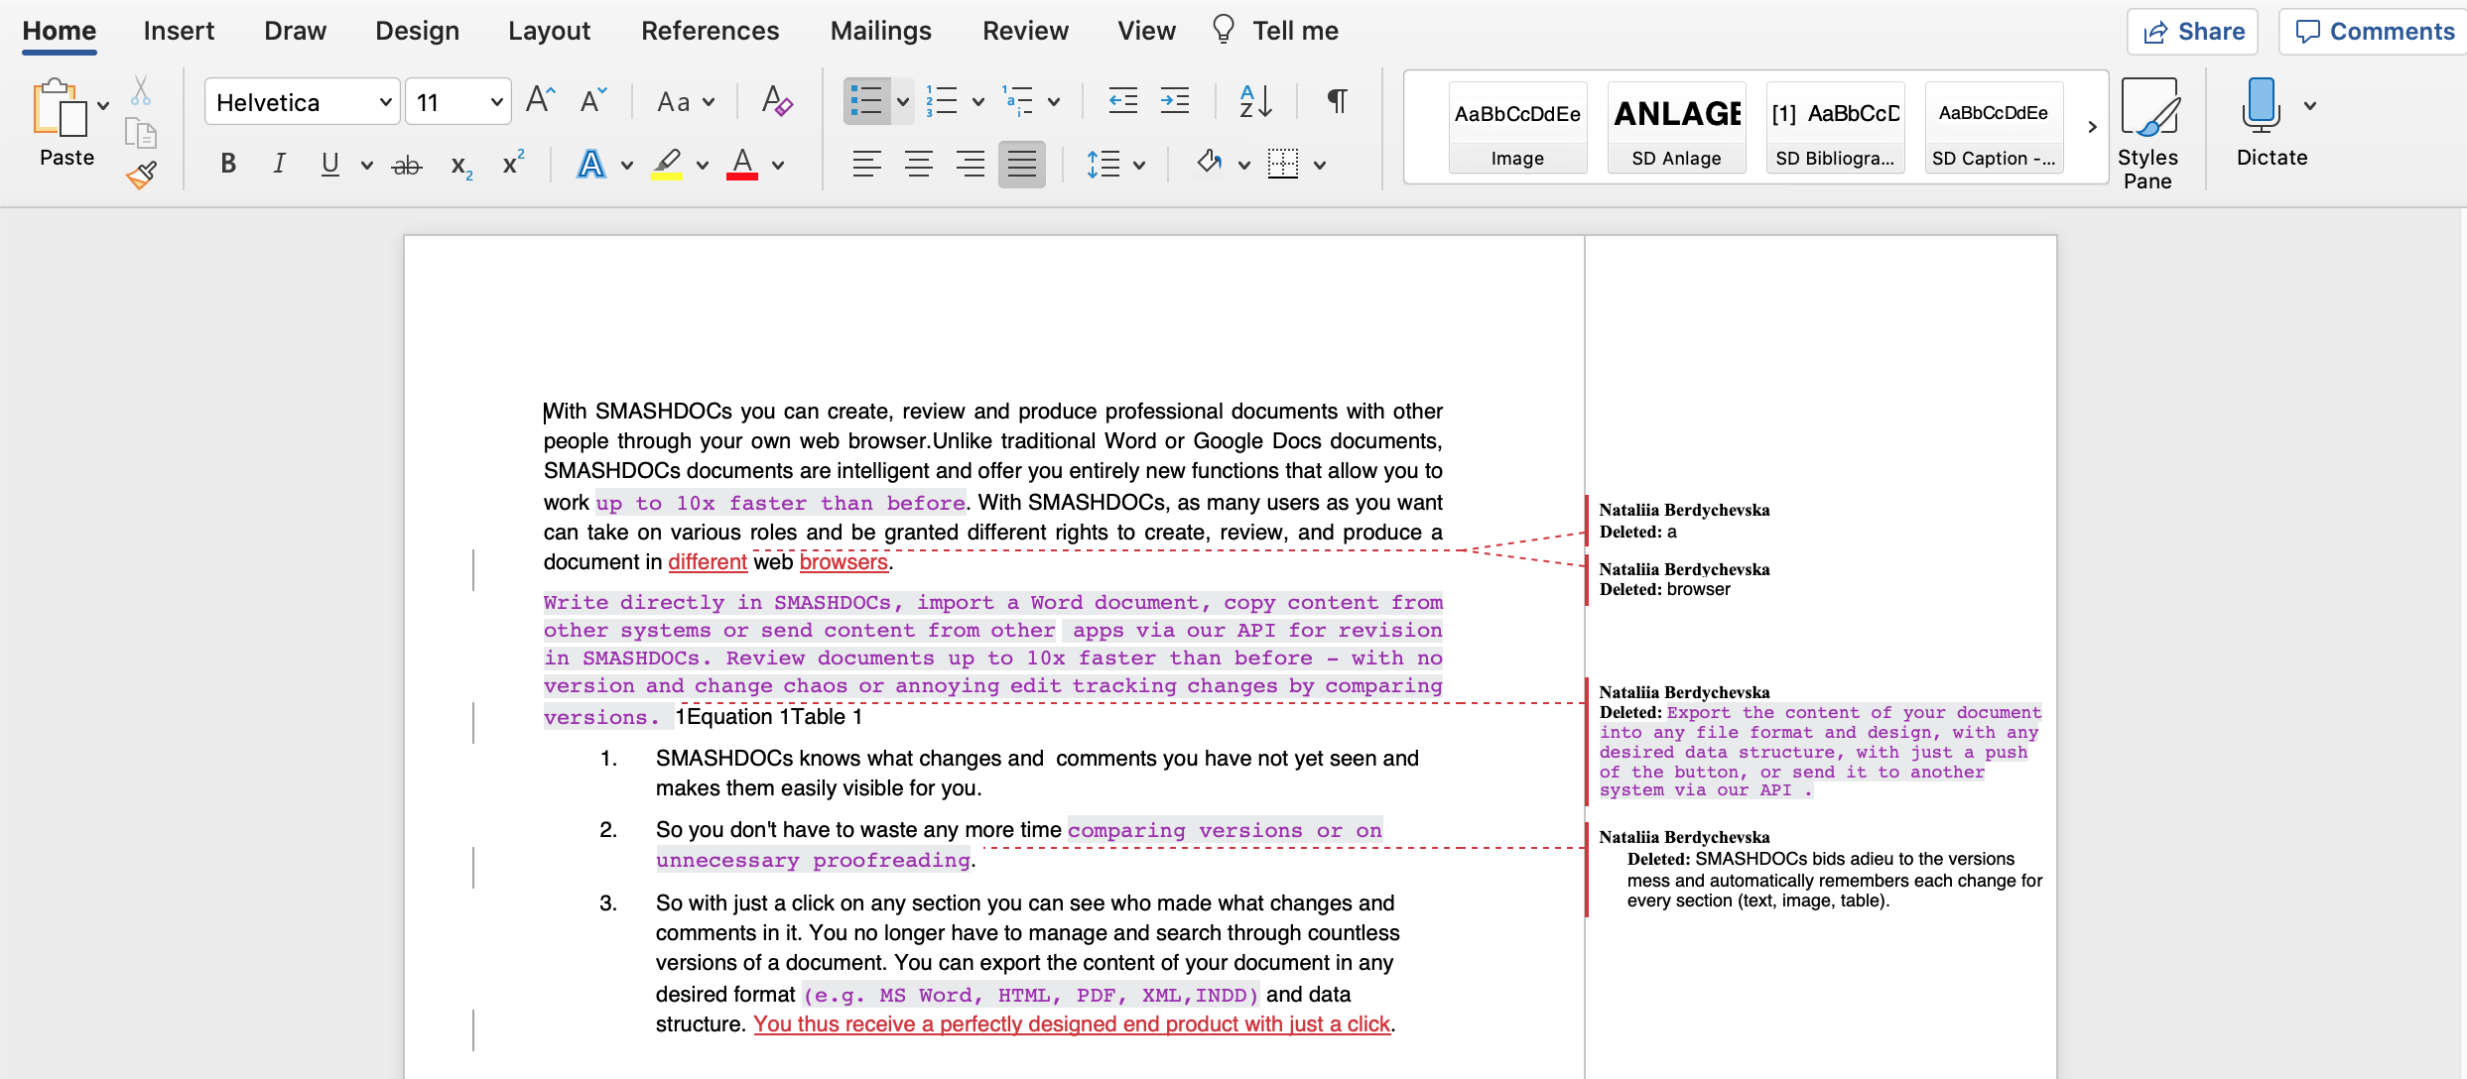Image resolution: width=2467 pixels, height=1079 pixels.
Task: Open the Styles Pane
Action: pos(2148,133)
